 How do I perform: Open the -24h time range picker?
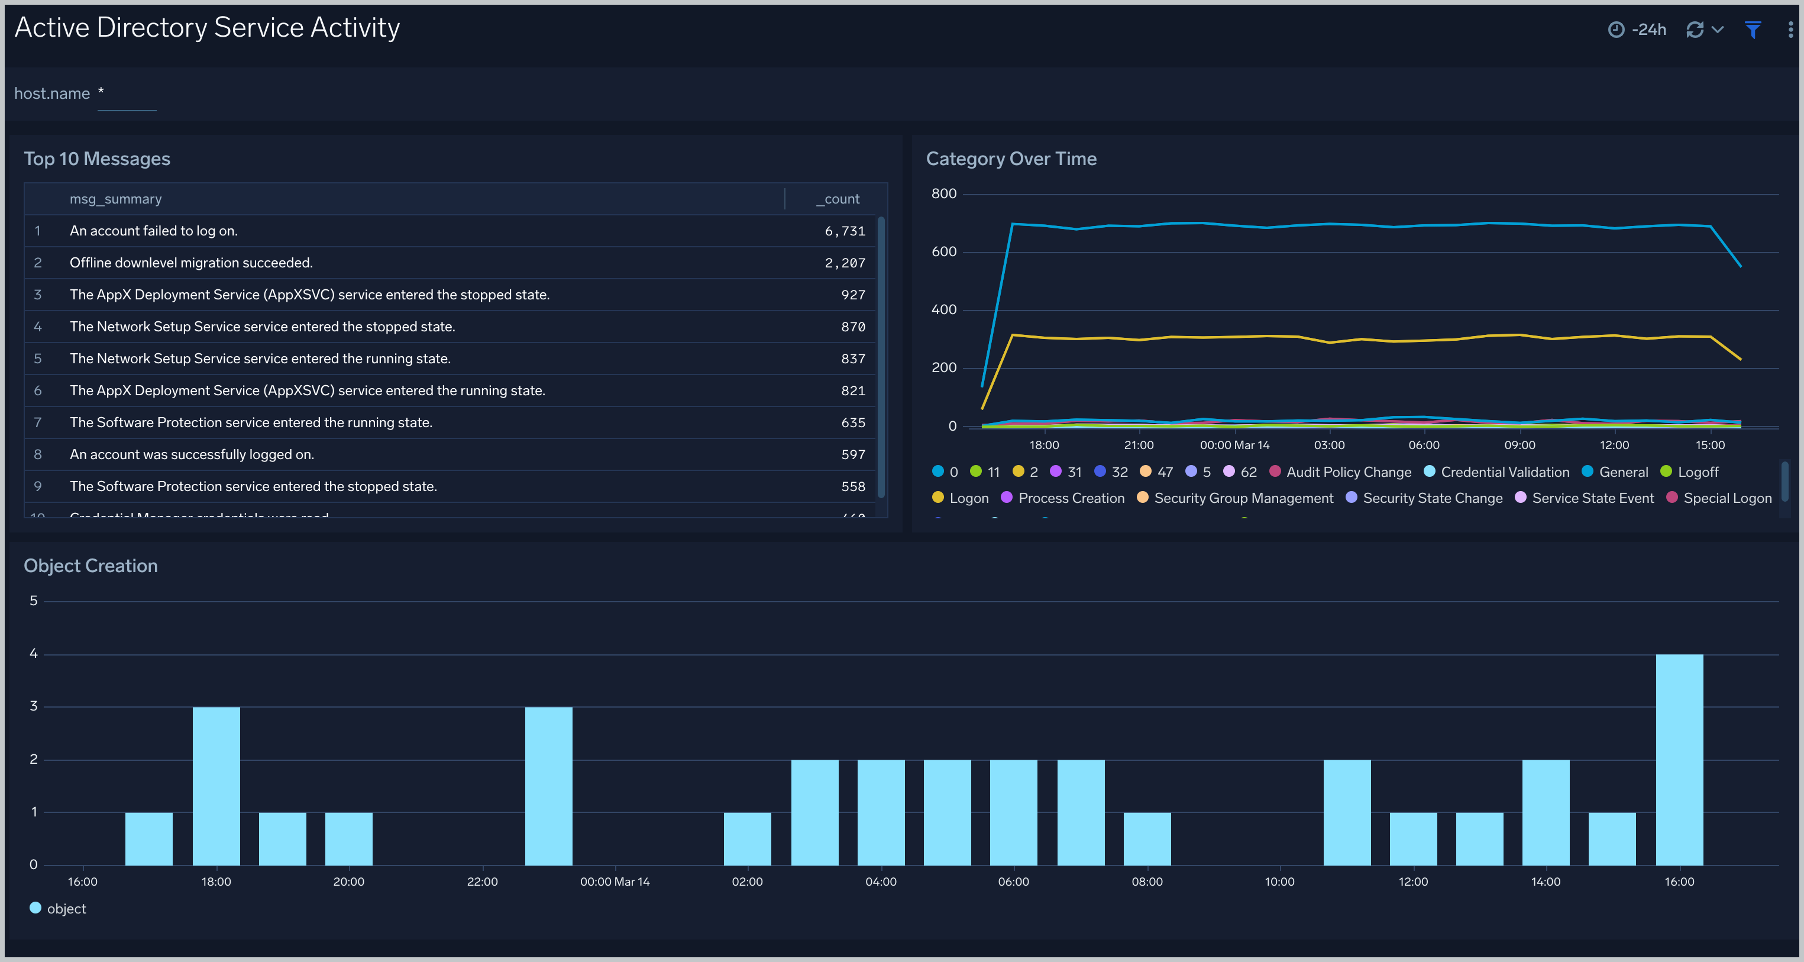pyautogui.click(x=1637, y=30)
